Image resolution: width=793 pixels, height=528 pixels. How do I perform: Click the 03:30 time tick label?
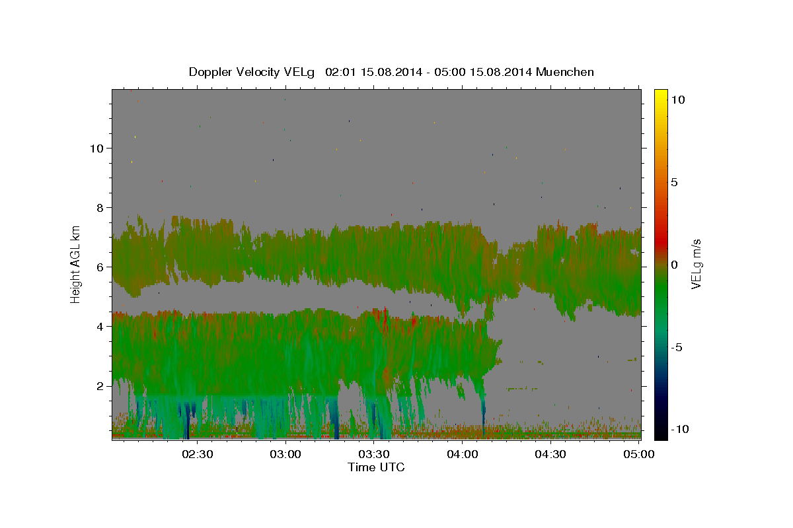[x=374, y=454]
